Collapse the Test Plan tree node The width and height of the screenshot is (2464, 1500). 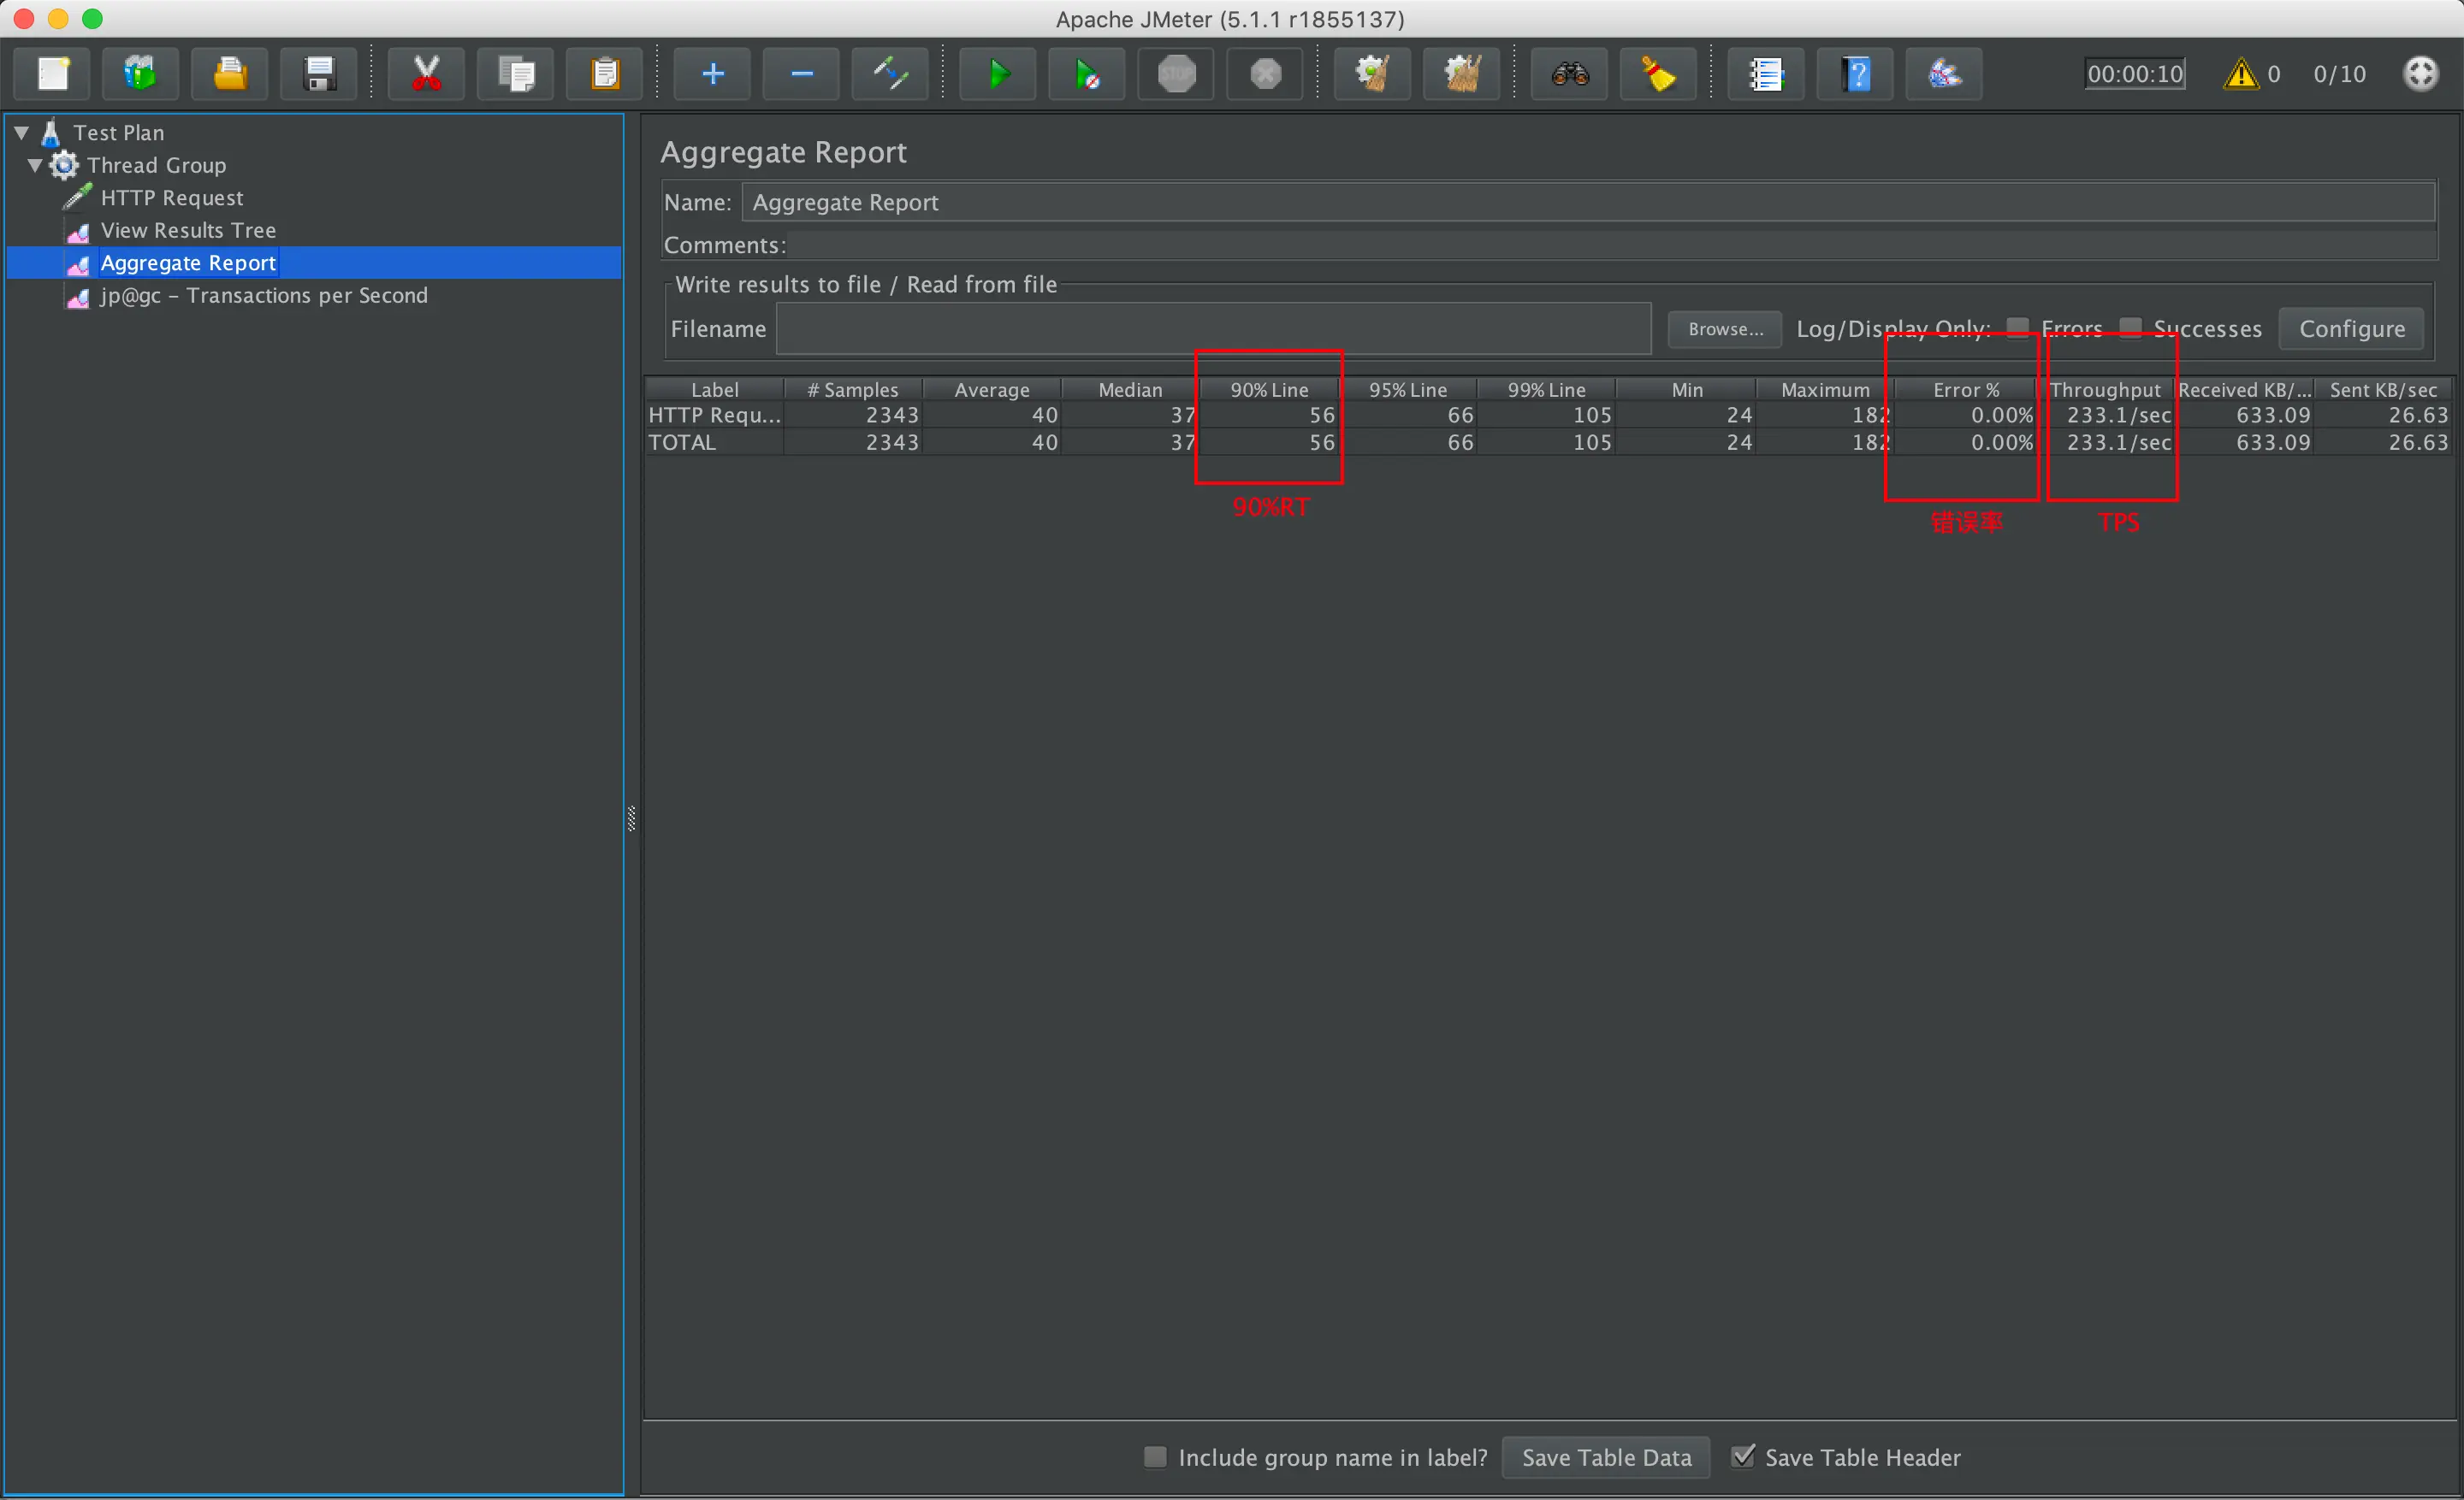pyautogui.click(x=21, y=132)
